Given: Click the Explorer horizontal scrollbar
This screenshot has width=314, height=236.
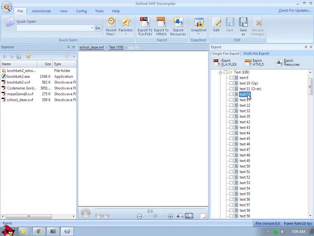Looking at the screenshot, I should point(29,216).
